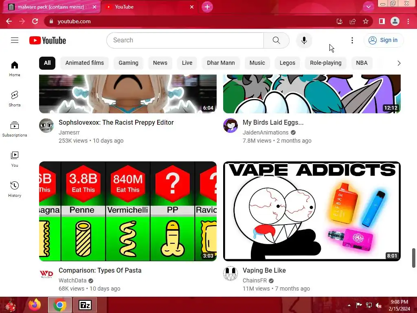Select the Dhar Mann chip

click(x=221, y=63)
